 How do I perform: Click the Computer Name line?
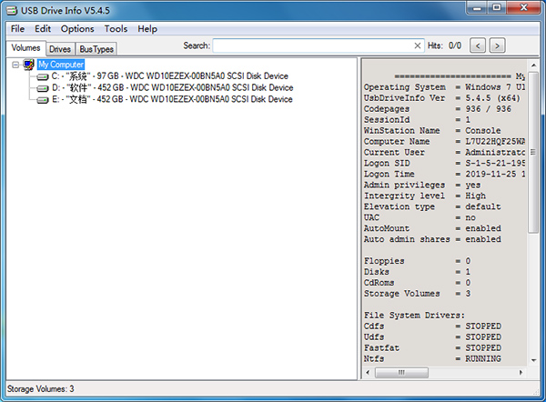[444, 142]
